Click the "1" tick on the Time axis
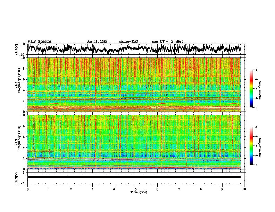Image resolution: width=275 pixels, height=212 pixels. coord(49,189)
